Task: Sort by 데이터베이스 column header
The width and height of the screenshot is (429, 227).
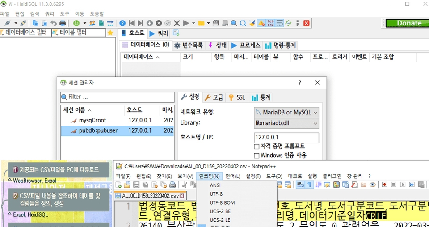Action: point(151,57)
